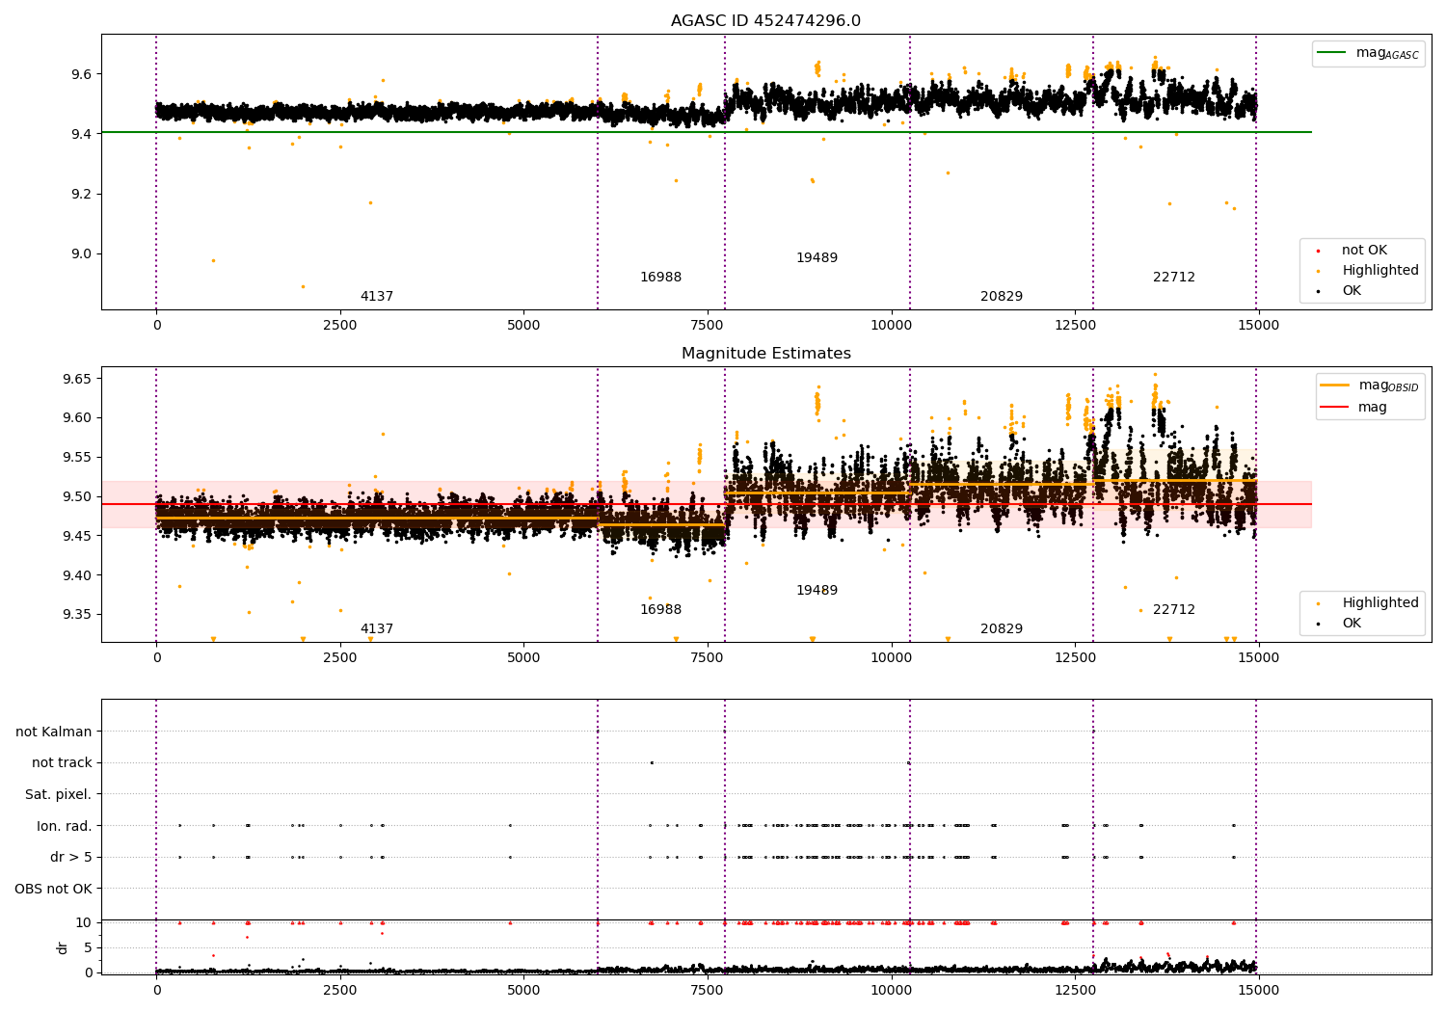Image resolution: width=1446 pixels, height=1012 pixels.
Task: Click obsid label 19489 in the AGASC ID plot
Action: click(x=817, y=258)
